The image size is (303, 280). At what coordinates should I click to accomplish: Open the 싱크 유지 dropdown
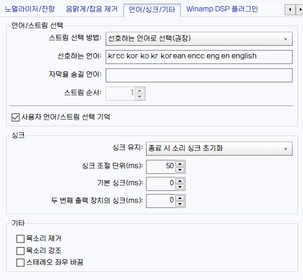pos(219,148)
